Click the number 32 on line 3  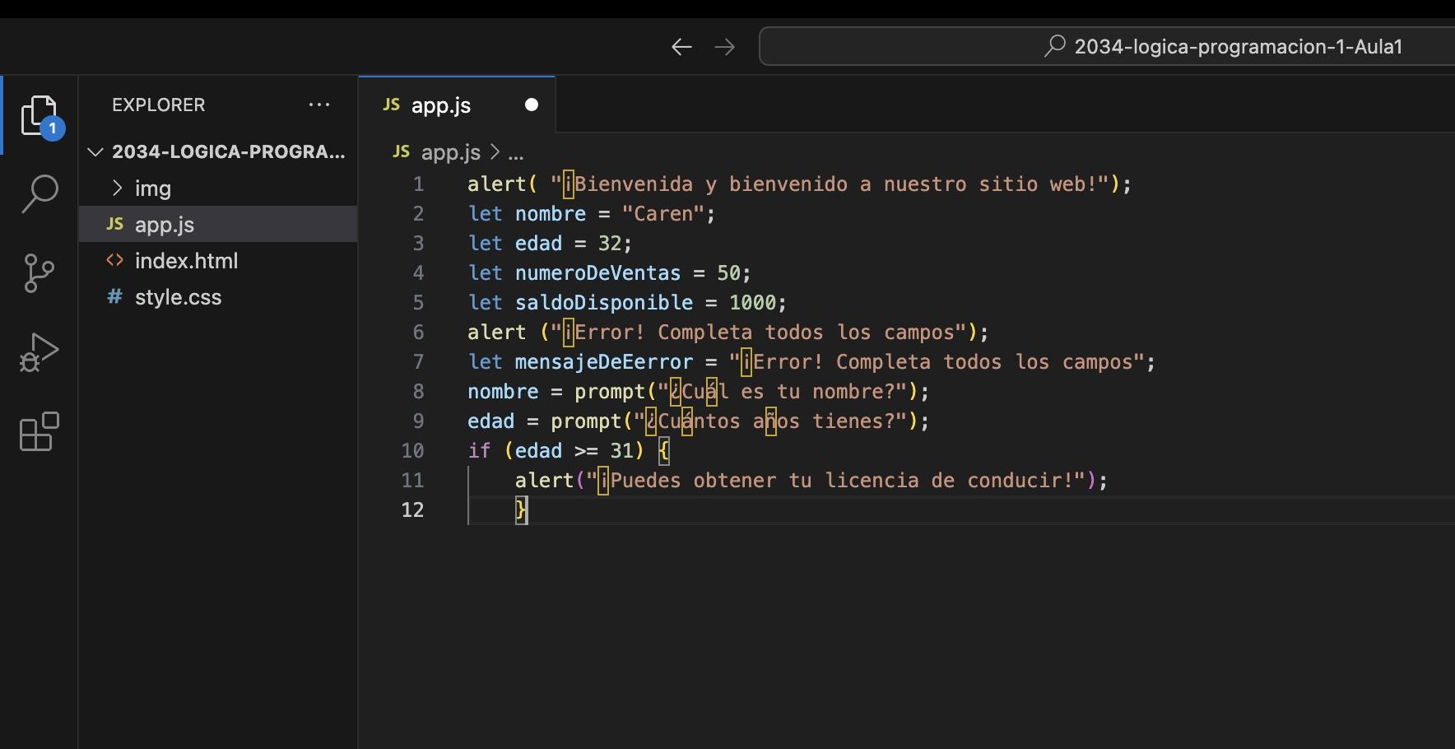coord(609,243)
